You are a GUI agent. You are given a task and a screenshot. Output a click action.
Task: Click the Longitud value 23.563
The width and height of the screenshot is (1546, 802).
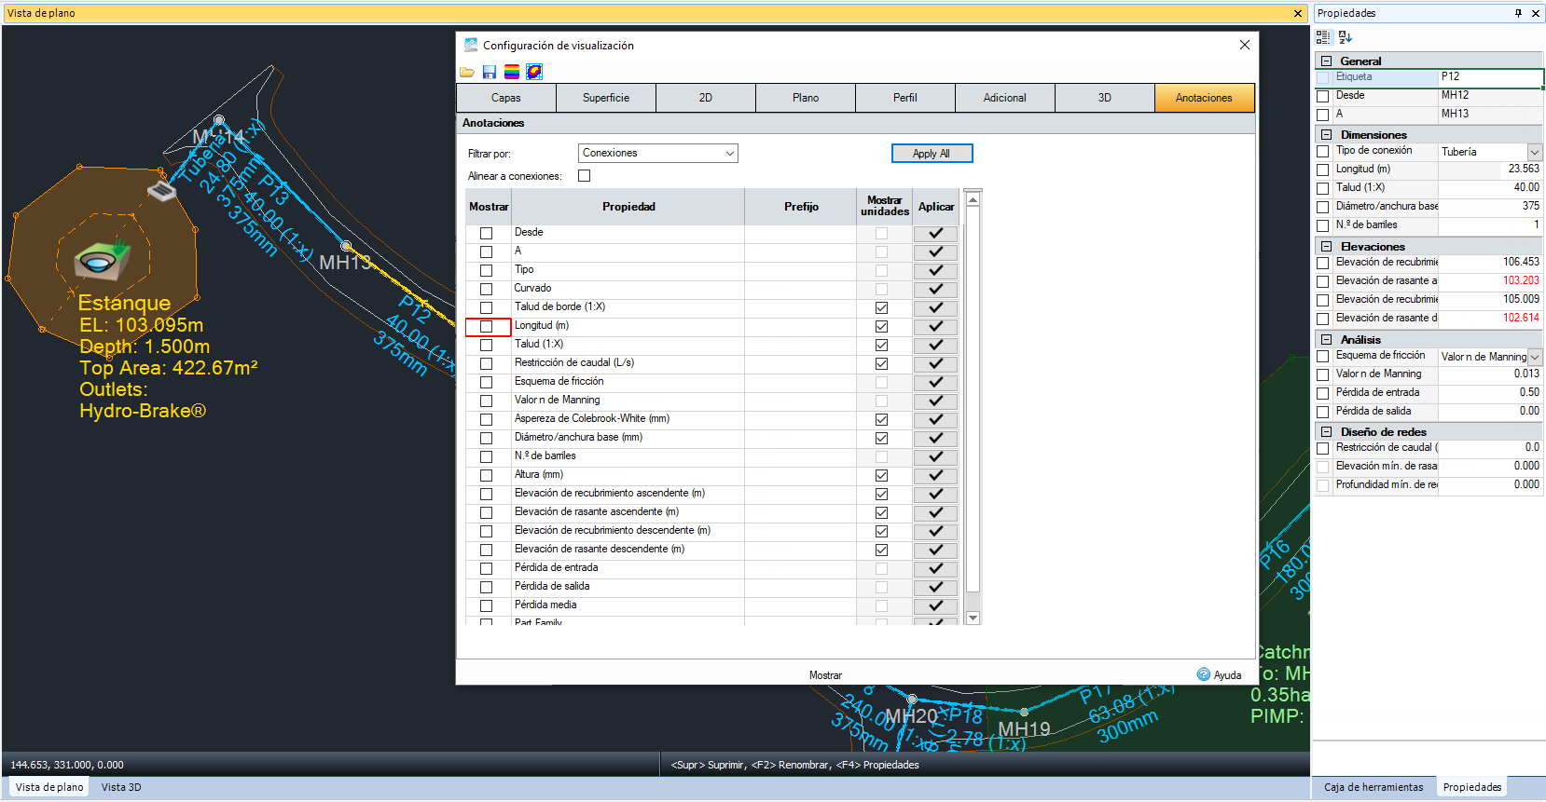(1490, 170)
